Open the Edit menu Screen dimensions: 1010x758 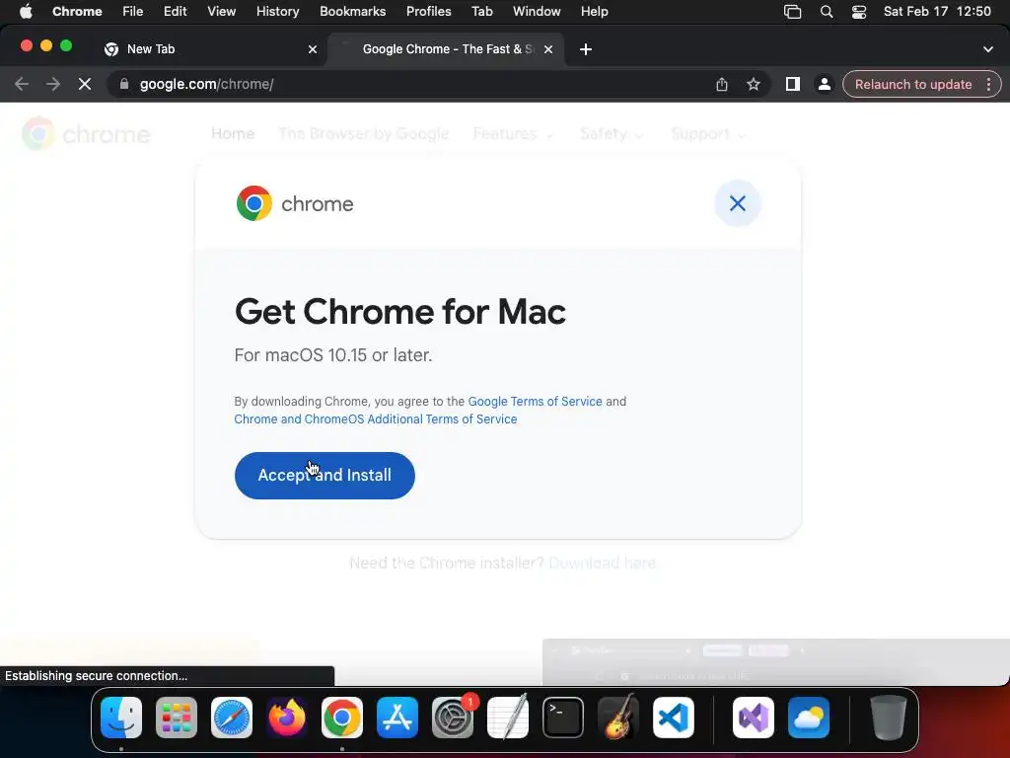[176, 12]
